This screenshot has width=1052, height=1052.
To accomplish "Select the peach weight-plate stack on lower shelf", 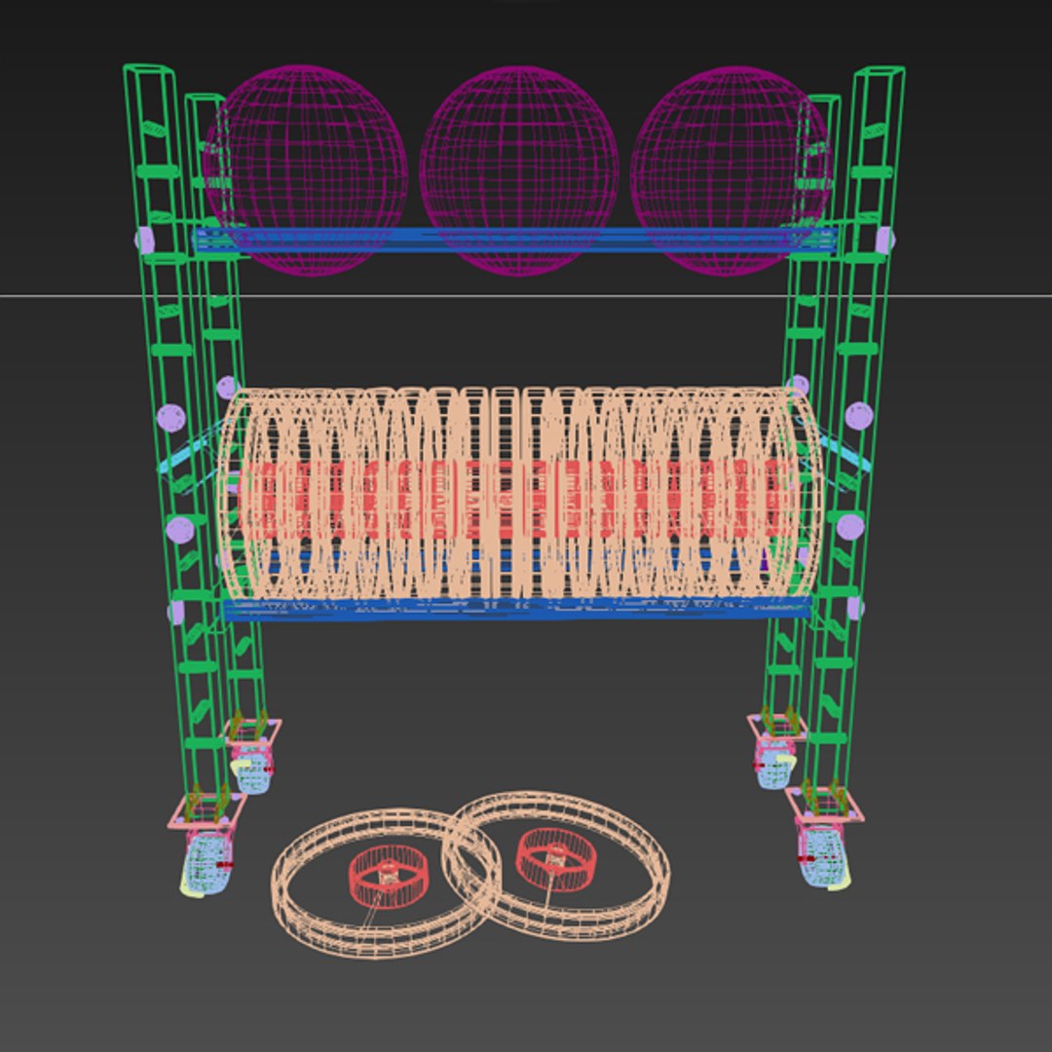I will [x=520, y=493].
